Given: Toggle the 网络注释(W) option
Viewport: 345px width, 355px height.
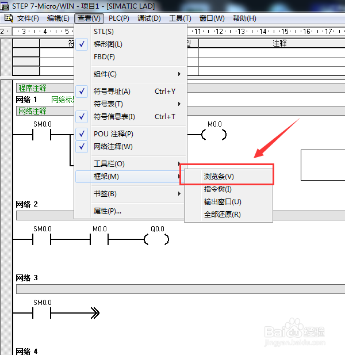Looking at the screenshot, I should (x=131, y=147).
